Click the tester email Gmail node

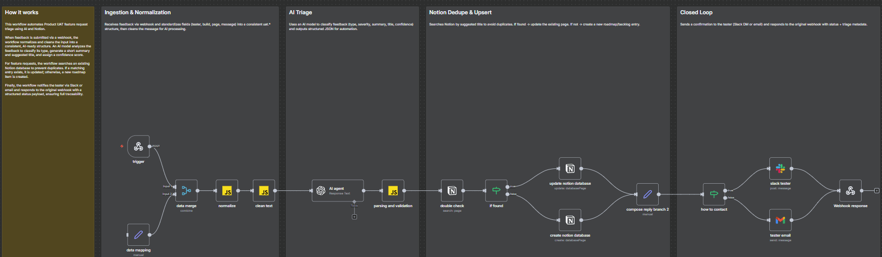pos(780,220)
